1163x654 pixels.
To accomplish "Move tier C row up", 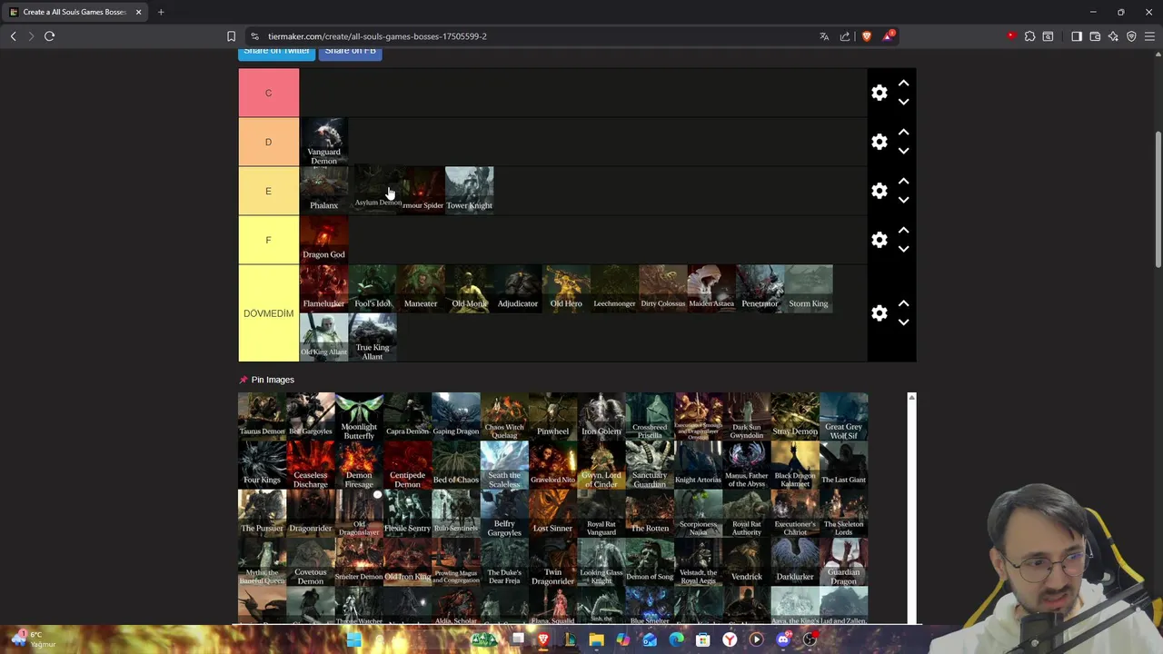I will [903, 83].
